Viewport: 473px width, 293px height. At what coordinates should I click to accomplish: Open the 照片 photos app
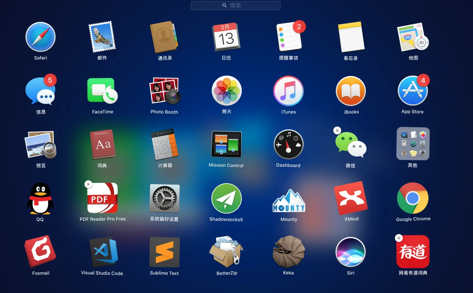(x=227, y=91)
